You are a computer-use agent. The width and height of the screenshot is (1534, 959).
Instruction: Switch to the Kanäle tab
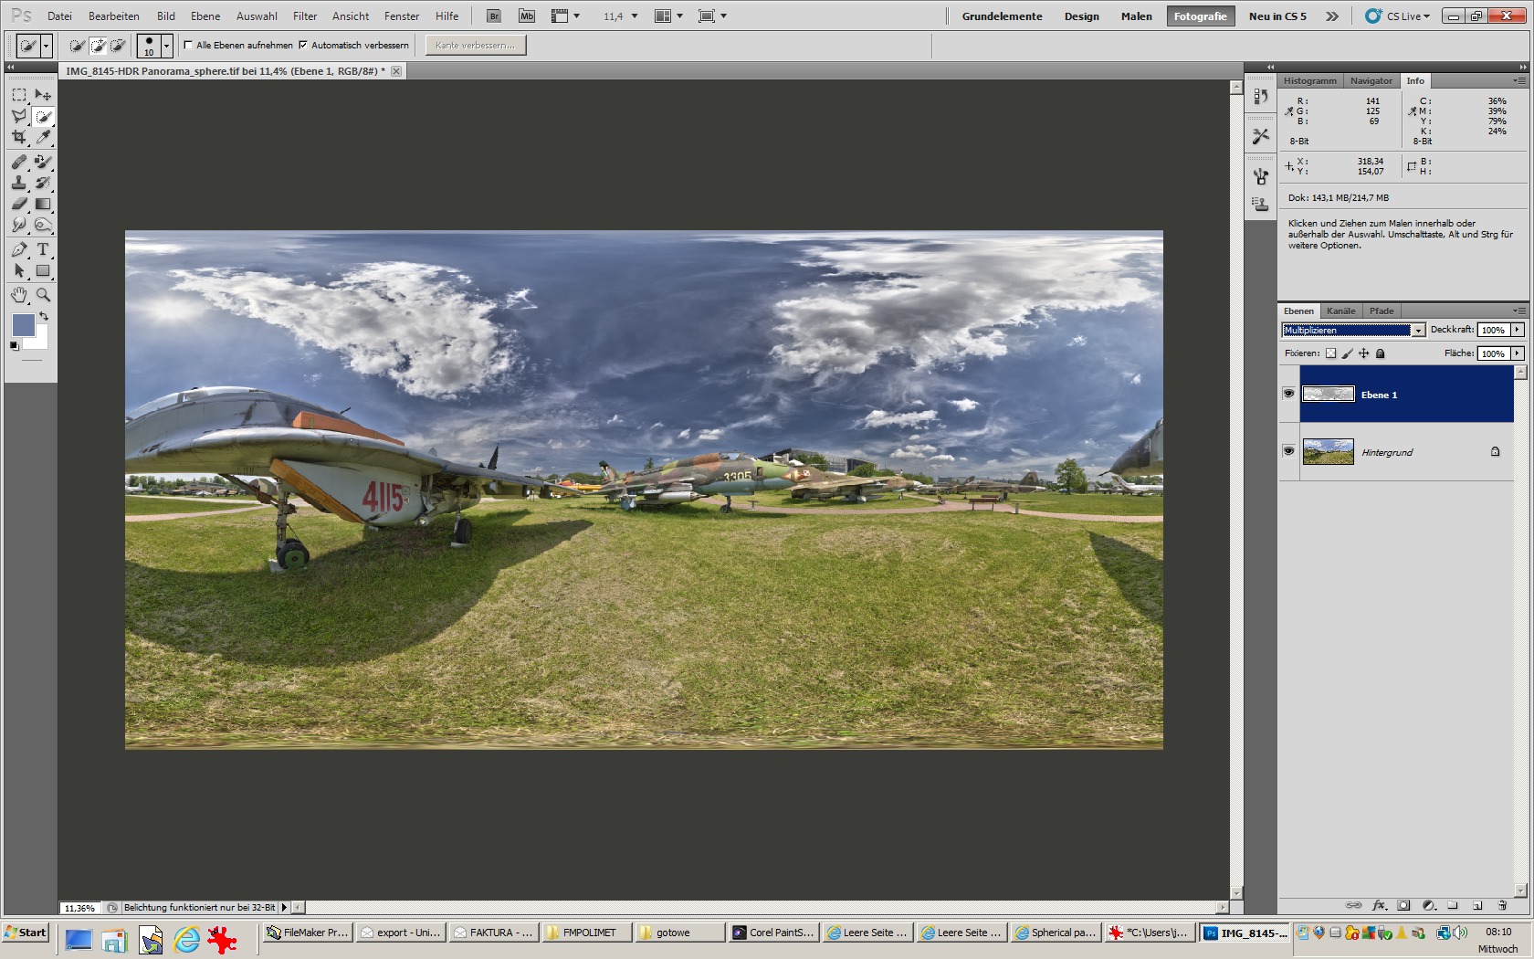pos(1340,311)
